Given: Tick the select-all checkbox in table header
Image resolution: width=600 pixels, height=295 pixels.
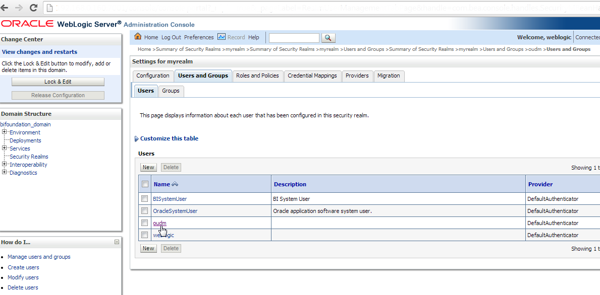Looking at the screenshot, I should pyautogui.click(x=145, y=184).
